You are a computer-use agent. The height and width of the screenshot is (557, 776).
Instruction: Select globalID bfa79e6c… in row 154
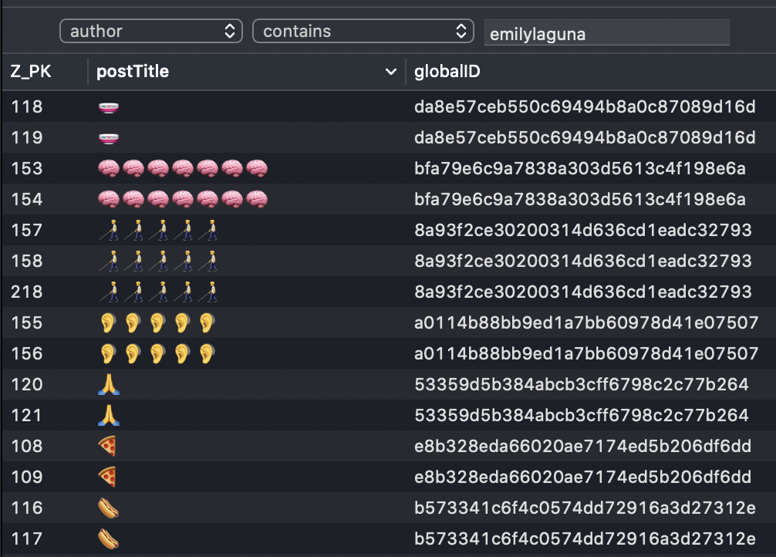[x=580, y=199]
